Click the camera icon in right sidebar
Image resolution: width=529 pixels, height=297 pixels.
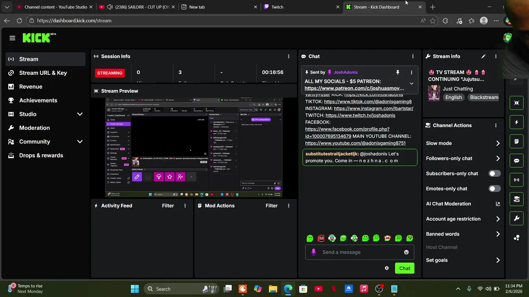click(x=517, y=199)
